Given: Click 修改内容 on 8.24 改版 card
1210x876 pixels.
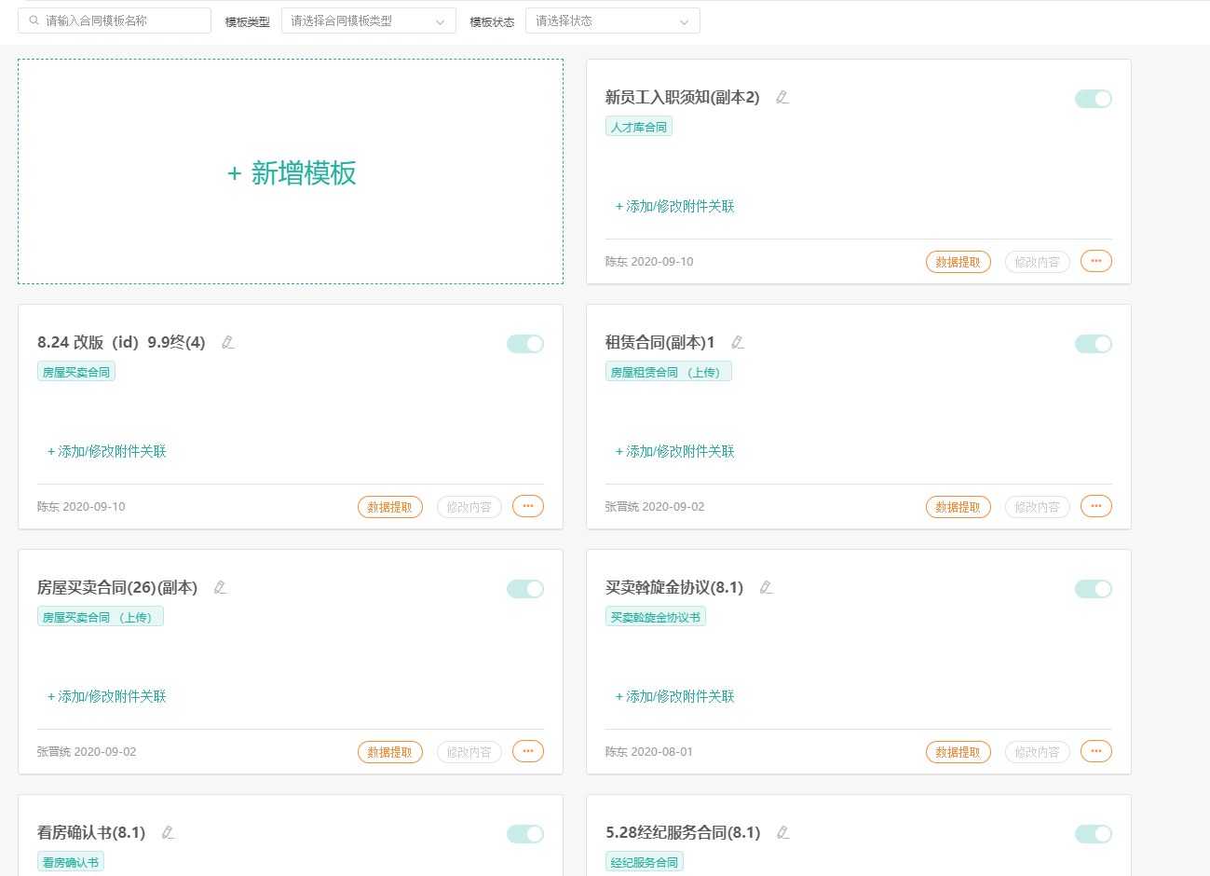Looking at the screenshot, I should [x=469, y=507].
